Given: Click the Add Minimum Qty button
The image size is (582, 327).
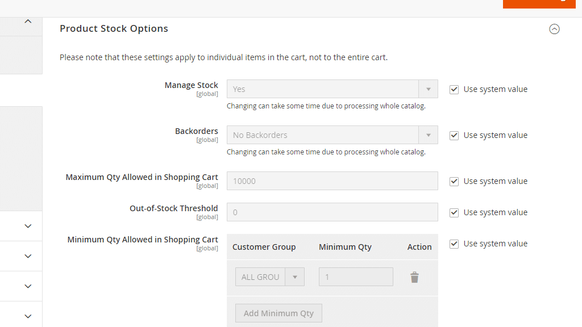Looking at the screenshot, I should tap(278, 313).
